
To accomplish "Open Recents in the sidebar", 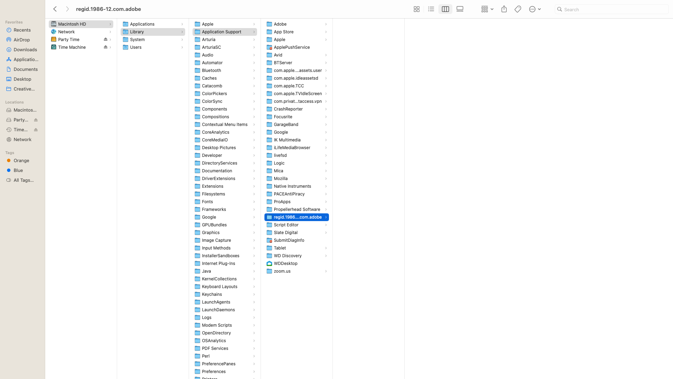I will (22, 30).
